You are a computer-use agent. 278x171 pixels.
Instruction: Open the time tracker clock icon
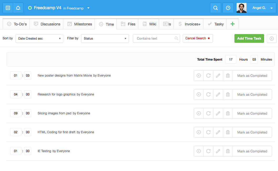click(x=228, y=8)
